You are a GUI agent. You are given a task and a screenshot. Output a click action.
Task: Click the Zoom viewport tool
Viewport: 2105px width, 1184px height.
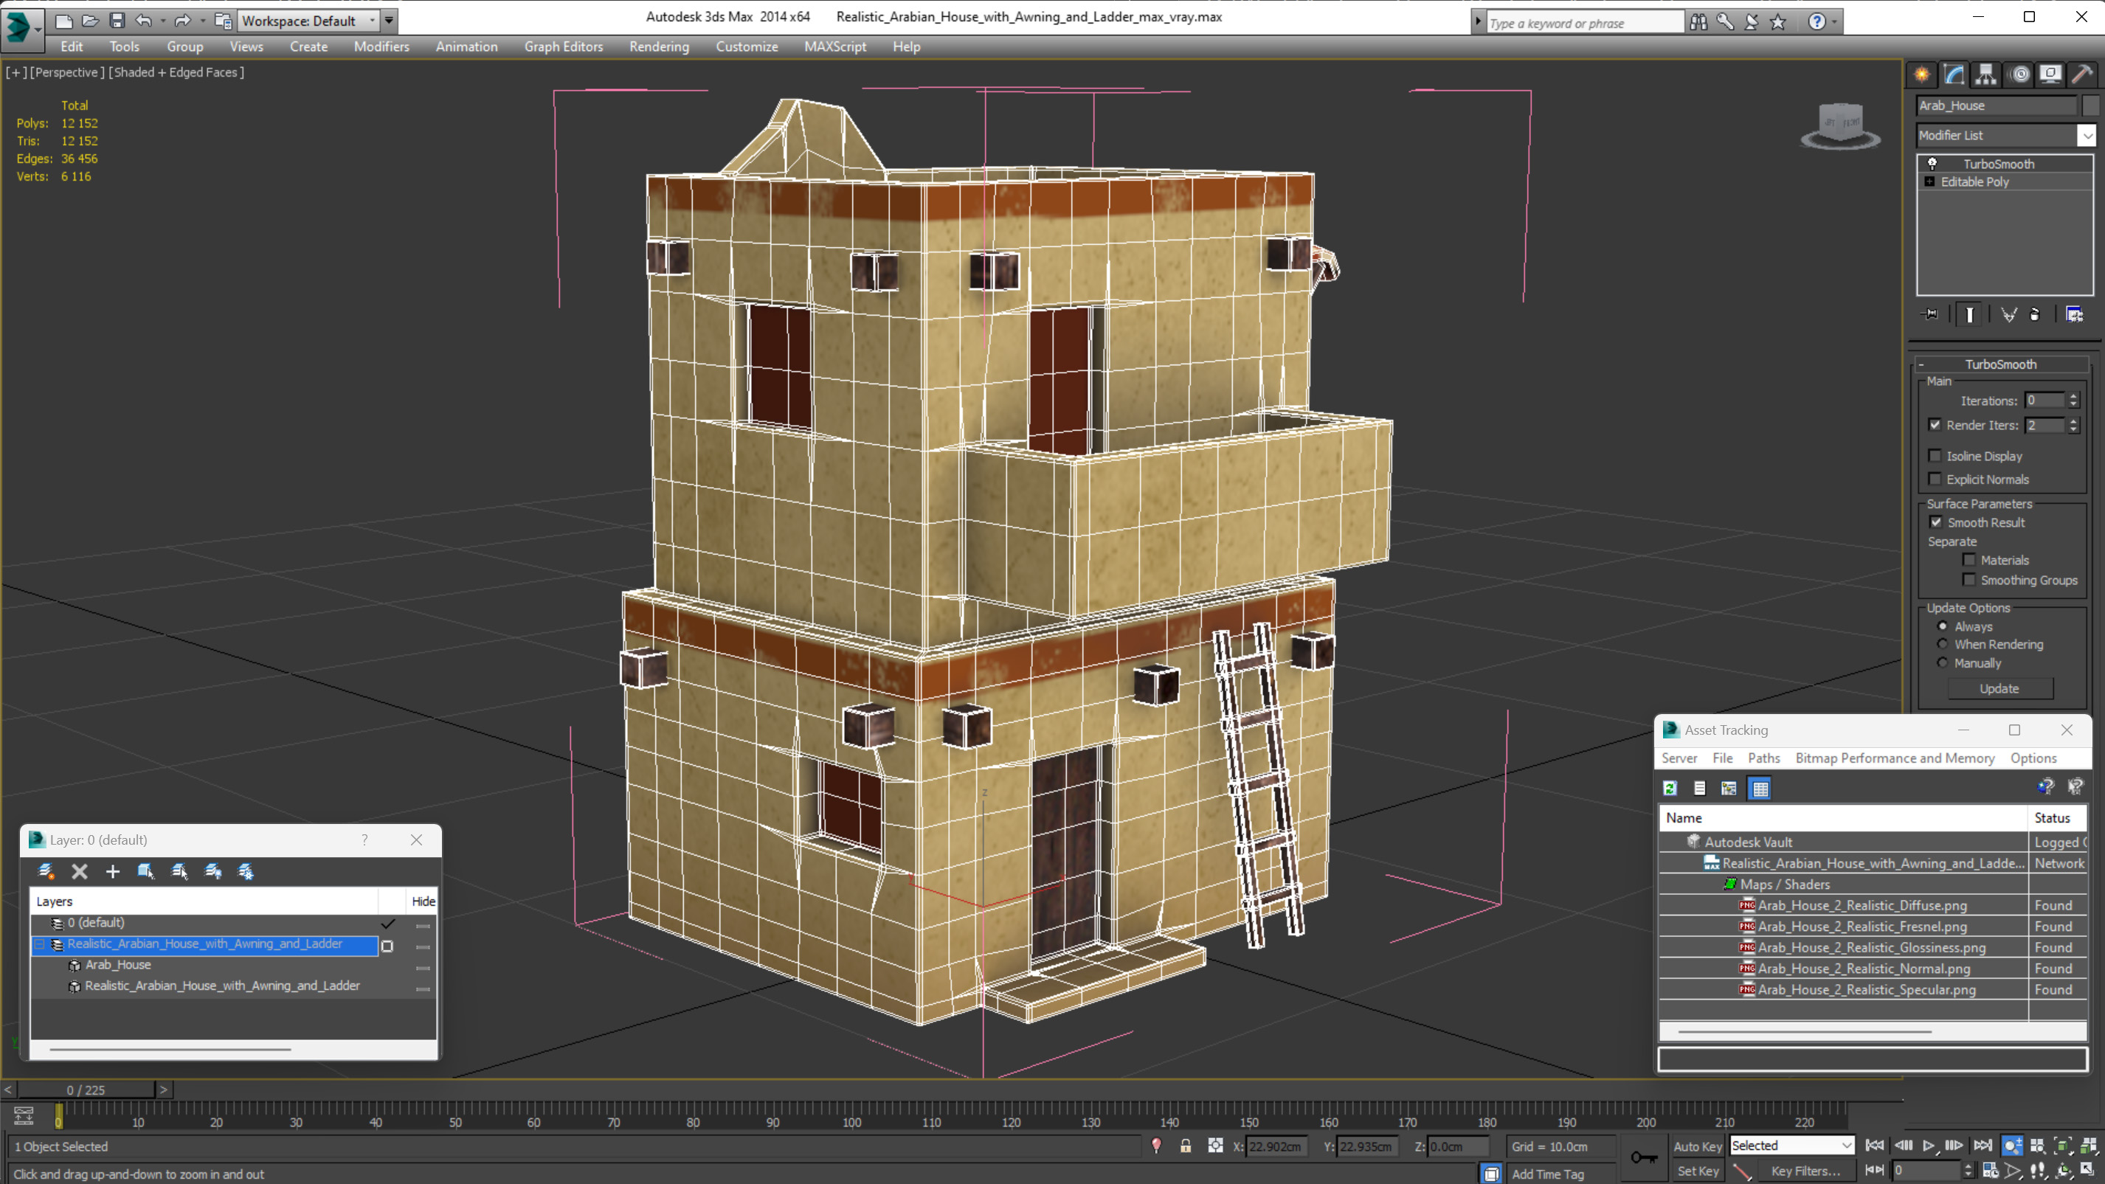tap(2013, 1146)
